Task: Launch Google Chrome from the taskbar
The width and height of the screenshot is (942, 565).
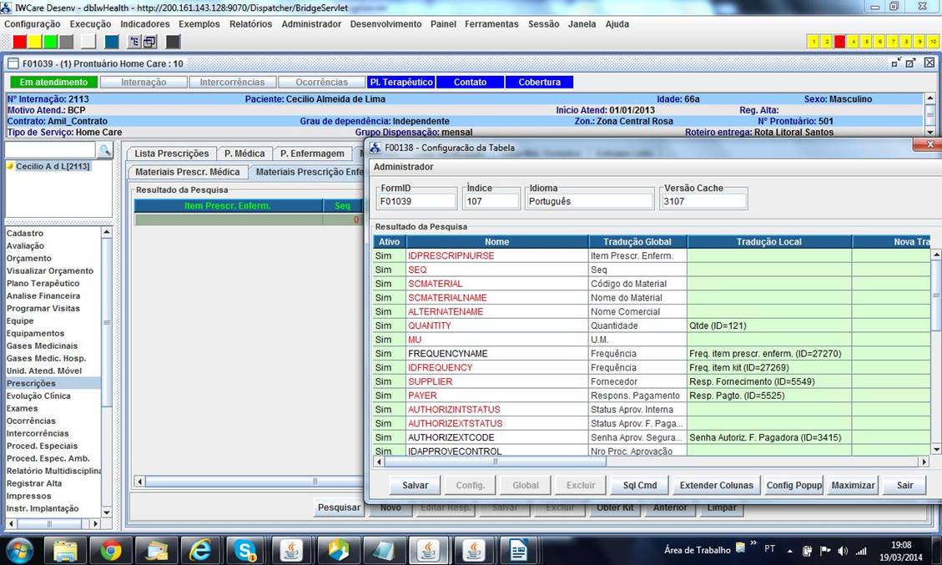Action: (111, 550)
